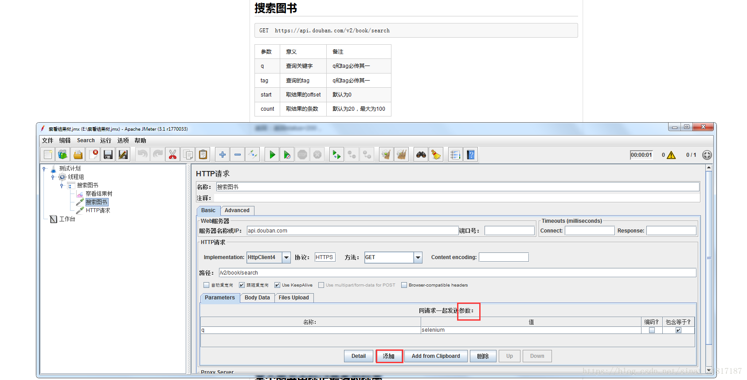This screenshot has width=747, height=380.
Task: Select 察看结果树 in the tree
Action: (99, 194)
